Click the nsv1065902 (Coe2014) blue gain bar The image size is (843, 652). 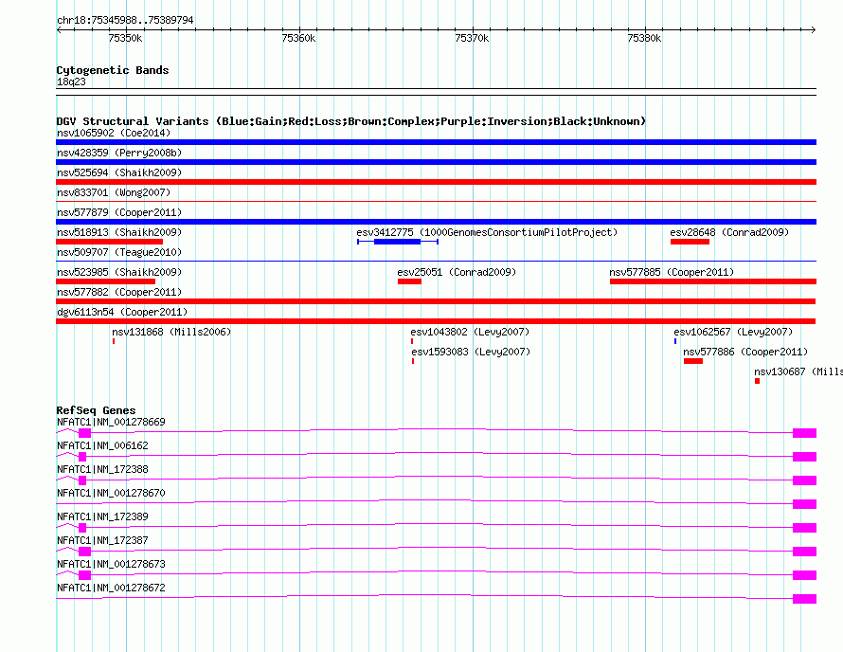click(x=436, y=142)
